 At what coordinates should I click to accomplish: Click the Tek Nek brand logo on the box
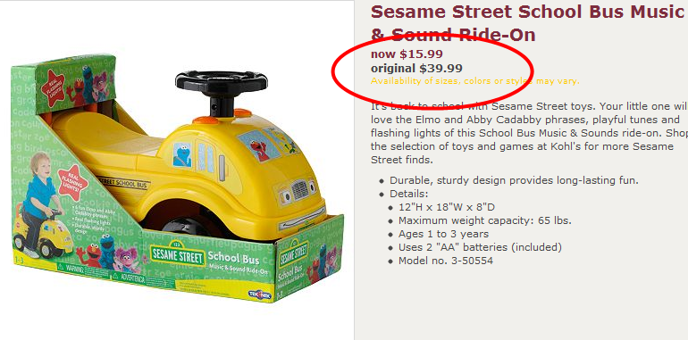point(260,294)
